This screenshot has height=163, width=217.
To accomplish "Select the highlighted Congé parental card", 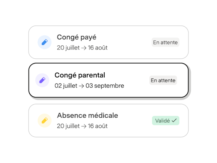I will pos(108,80).
